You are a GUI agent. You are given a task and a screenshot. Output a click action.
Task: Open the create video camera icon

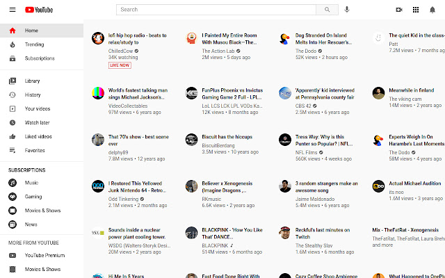coord(399,10)
